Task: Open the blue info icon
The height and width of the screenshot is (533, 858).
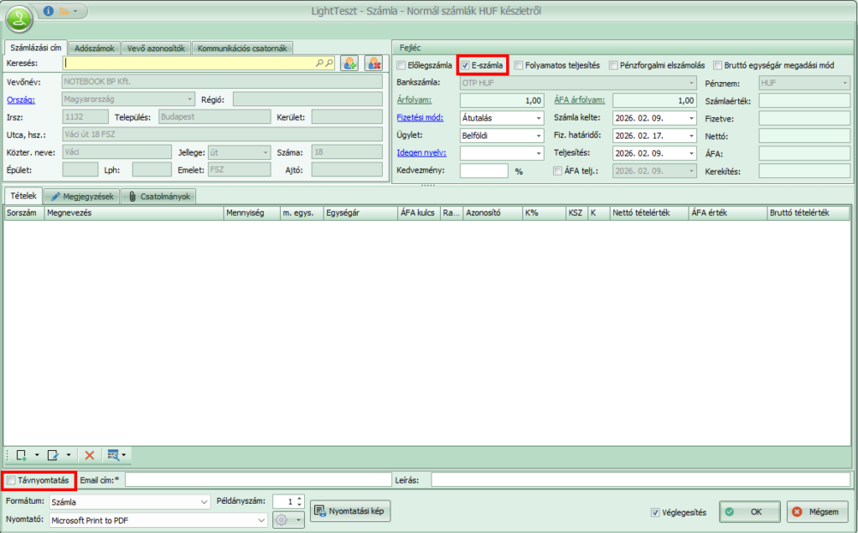Action: pyautogui.click(x=48, y=11)
